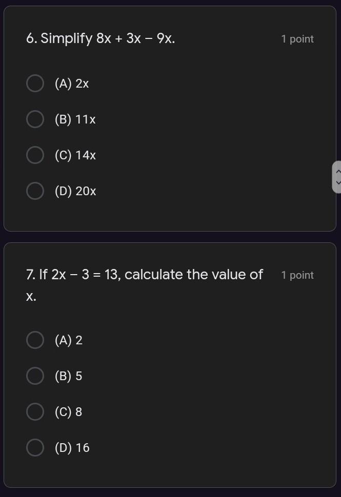Click the "(B) 11x" answer label text
The width and height of the screenshot is (341, 497).
[75, 119]
